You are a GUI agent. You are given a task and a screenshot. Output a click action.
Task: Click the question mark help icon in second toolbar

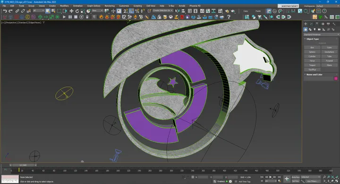coord(229,17)
